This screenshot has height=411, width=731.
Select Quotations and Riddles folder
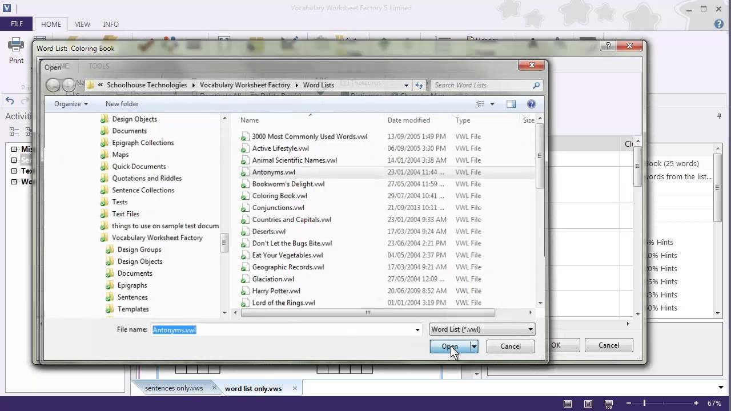pos(147,178)
